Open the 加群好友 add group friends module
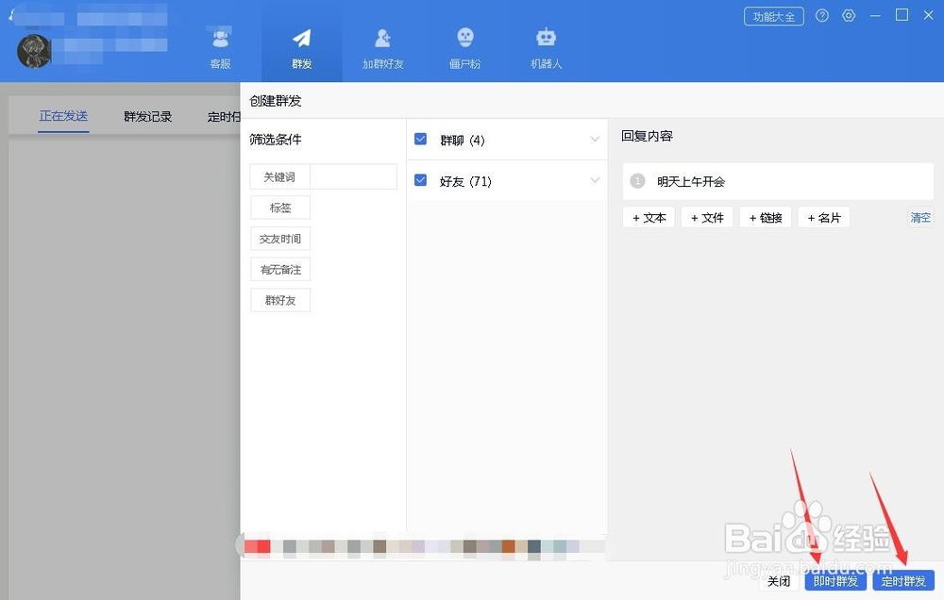The width and height of the screenshot is (944, 600). 383,47
